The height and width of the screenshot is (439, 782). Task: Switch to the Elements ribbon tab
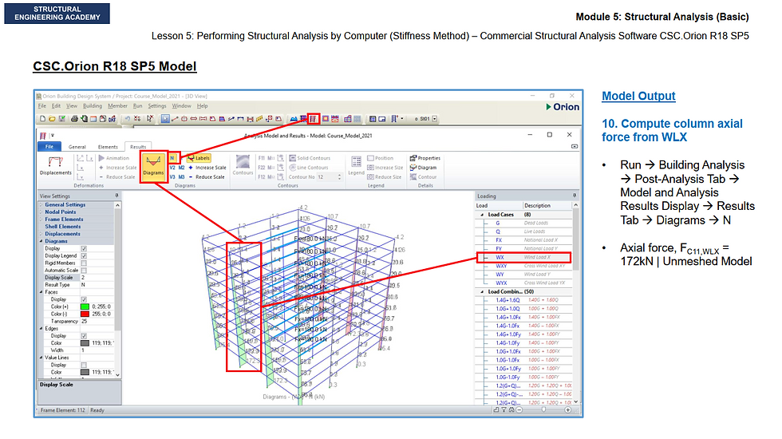(x=108, y=147)
